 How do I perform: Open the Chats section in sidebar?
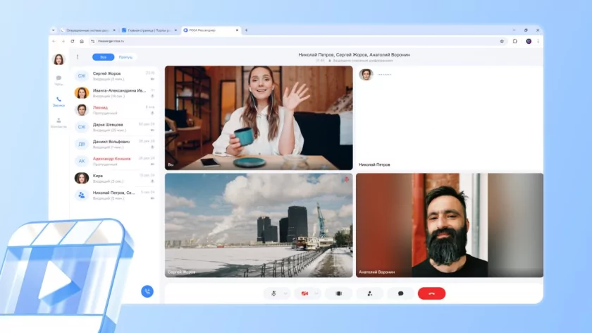58,80
